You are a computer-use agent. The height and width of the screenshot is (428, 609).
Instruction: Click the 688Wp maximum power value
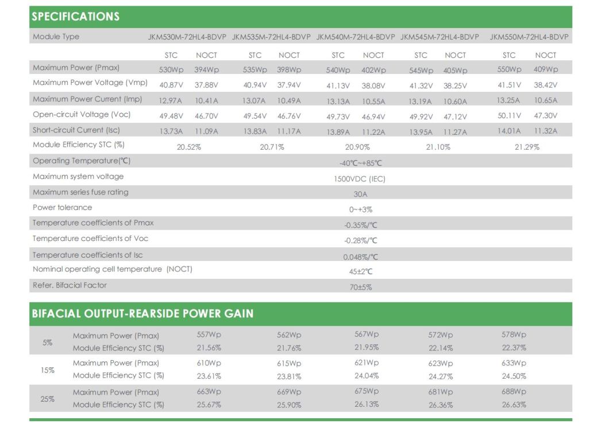pyautogui.click(x=514, y=392)
